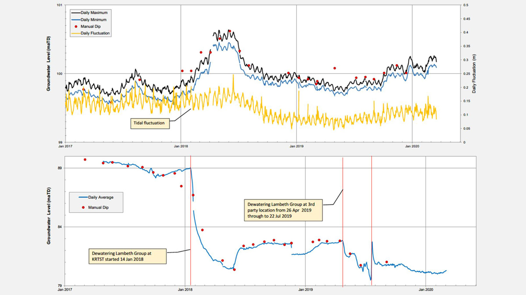
Task: Click the Tidal fluctuation annotation box
Action: click(149, 123)
